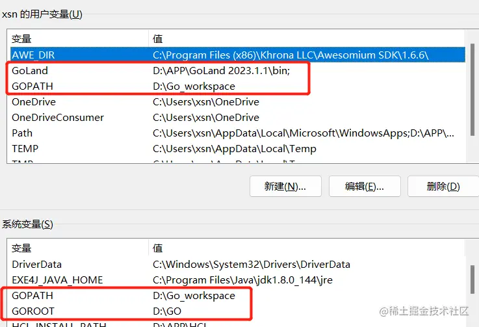Click the C:\Users\xsn\AppData\Local\Temp value in the TEMP row
This screenshot has width=479, height=327.
point(235,148)
